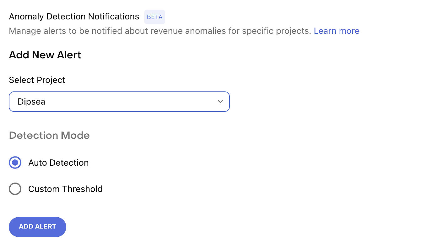Click the Detection Mode section heading

(x=49, y=135)
